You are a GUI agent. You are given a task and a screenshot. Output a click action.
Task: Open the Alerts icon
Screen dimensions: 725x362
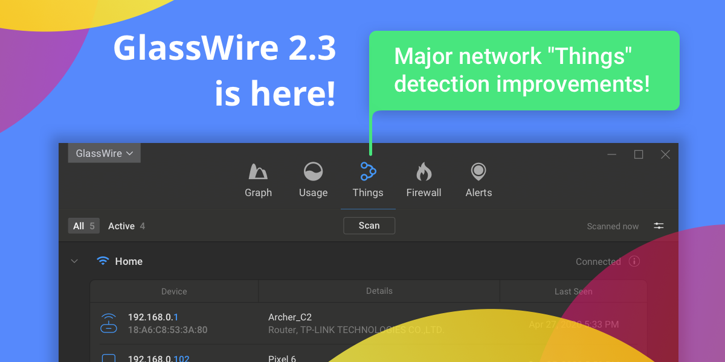tap(478, 171)
